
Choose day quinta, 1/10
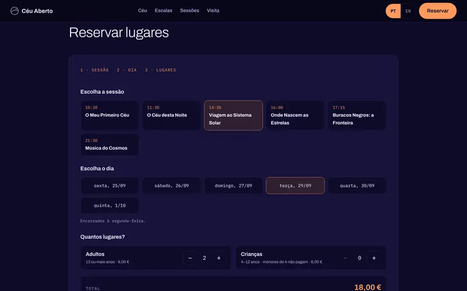(110, 205)
